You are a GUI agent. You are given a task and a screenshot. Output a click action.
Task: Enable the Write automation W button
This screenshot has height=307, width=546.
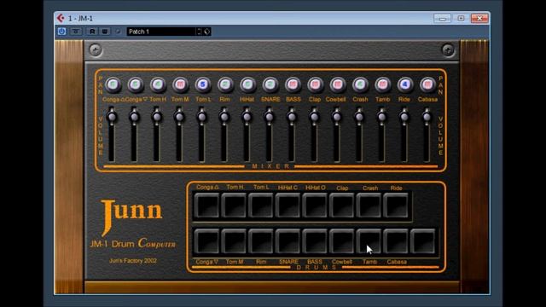point(105,32)
